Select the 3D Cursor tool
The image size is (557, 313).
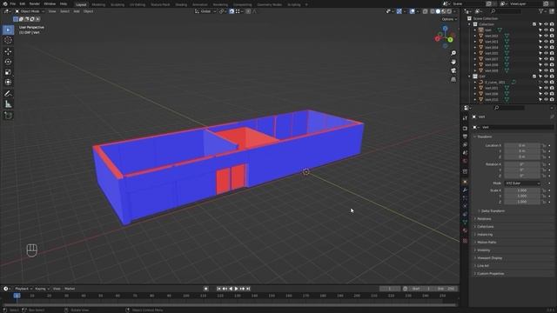[8, 40]
